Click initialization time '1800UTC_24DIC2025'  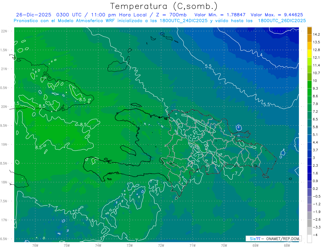pyautogui.click(x=182, y=21)
